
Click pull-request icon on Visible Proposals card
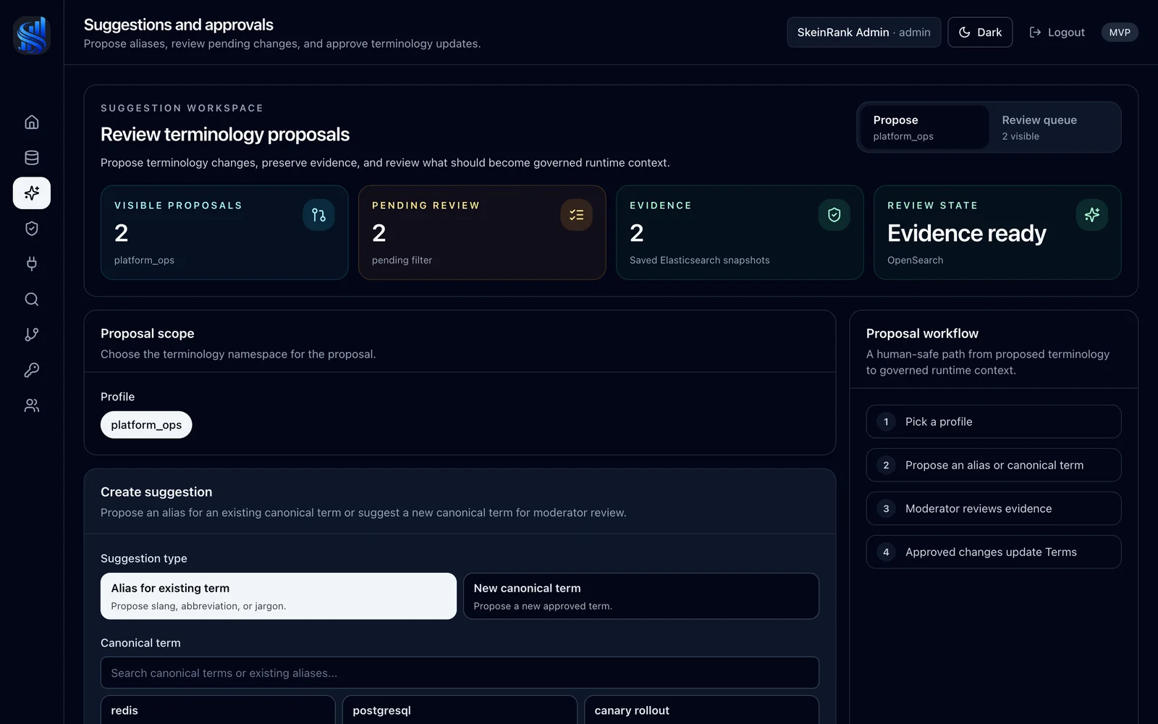click(318, 215)
